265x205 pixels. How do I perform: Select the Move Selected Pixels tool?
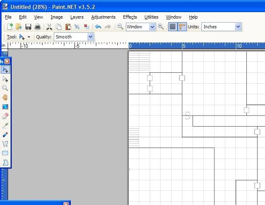[x=5, y=70]
